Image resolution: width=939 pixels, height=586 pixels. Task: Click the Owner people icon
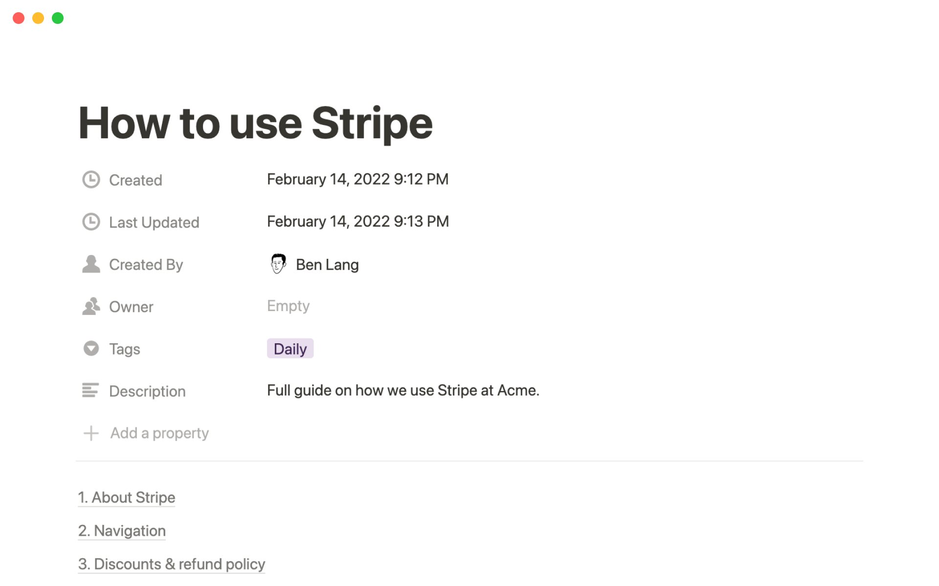(x=91, y=307)
